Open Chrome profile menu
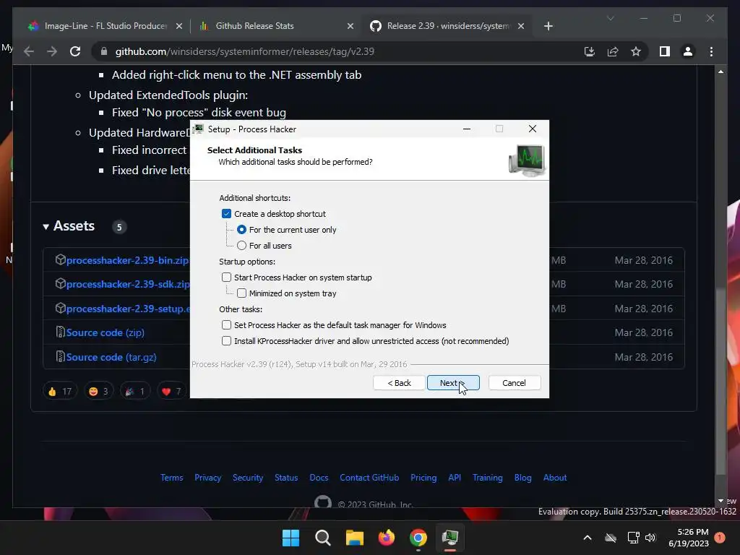This screenshot has width=740, height=555. pos(688,51)
